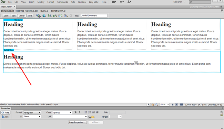Click the Bold B icon
Viewport: 224px width, 129px height.
75,112
